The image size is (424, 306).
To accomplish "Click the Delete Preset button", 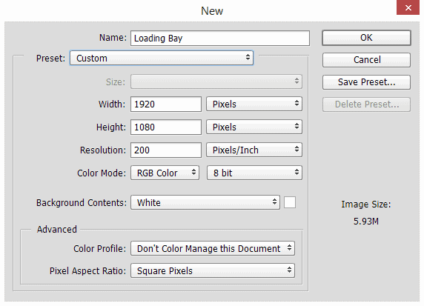I will 366,104.
